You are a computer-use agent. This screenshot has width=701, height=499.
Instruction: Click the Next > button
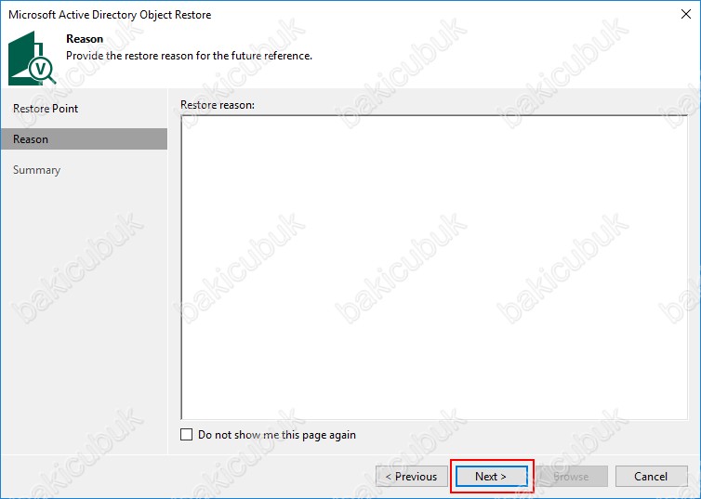coord(491,476)
